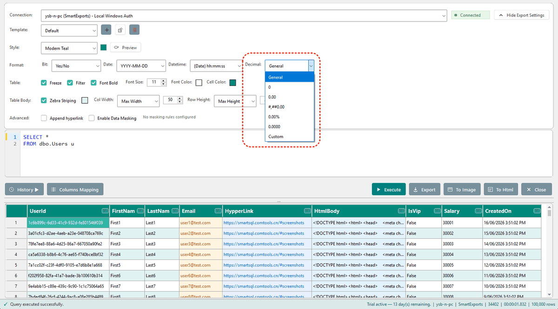Open column options icon in FirstNam header
The height and width of the screenshot is (309, 558).
point(140,211)
